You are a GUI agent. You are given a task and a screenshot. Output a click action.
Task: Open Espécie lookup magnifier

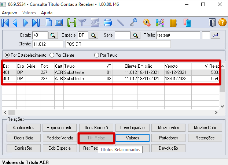(x=93, y=35)
